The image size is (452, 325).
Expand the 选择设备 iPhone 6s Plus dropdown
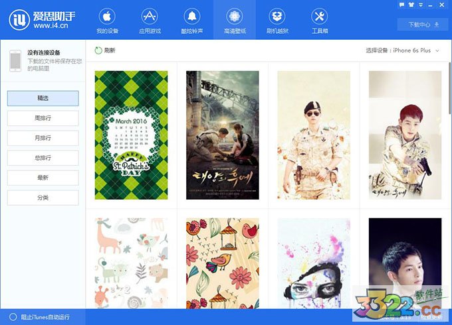(x=402, y=50)
